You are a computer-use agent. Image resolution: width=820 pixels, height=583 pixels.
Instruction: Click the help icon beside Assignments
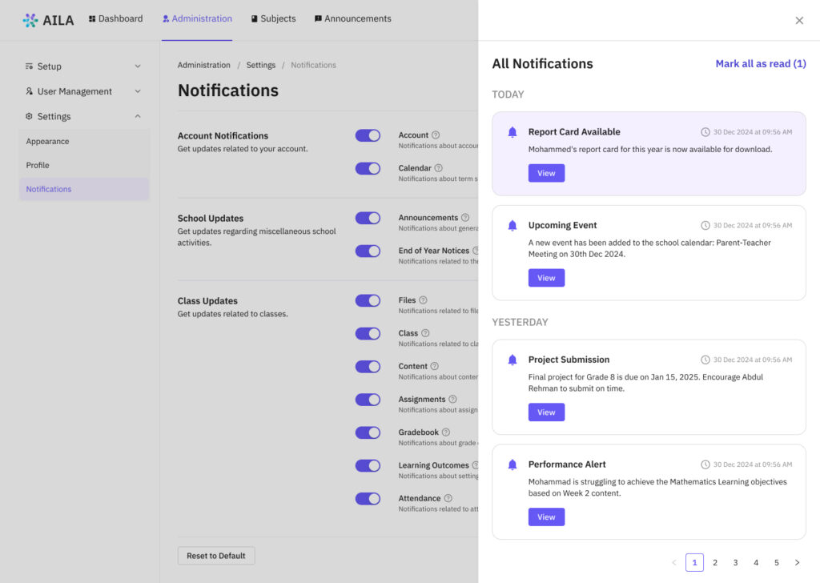452,400
